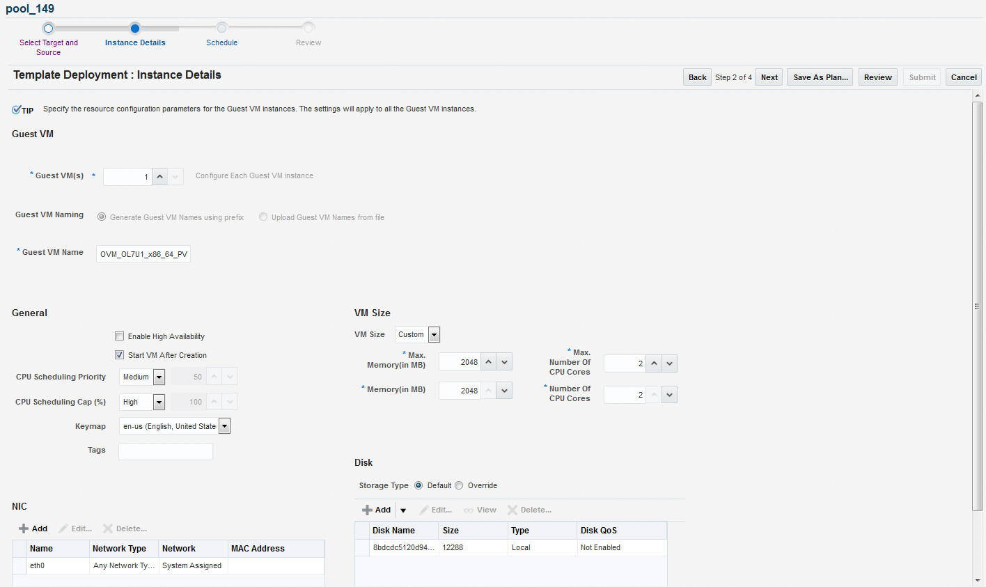Image resolution: width=986 pixels, height=587 pixels.
Task: Click the Any Network Type cell
Action: coord(124,565)
